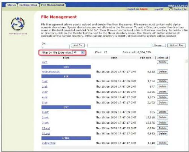
Task: Delete the 3.eir file
Action: coord(163,92)
